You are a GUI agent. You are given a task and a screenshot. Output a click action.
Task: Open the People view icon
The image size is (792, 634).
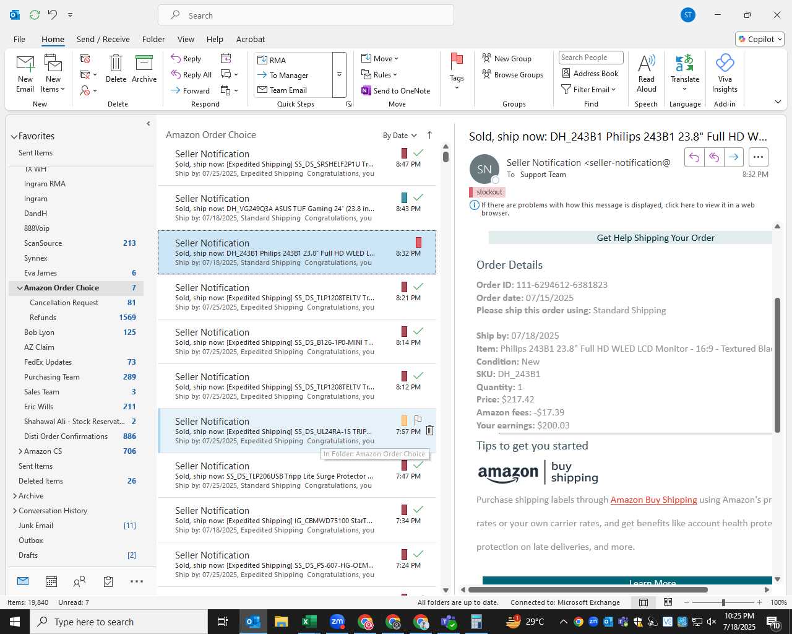(79, 581)
